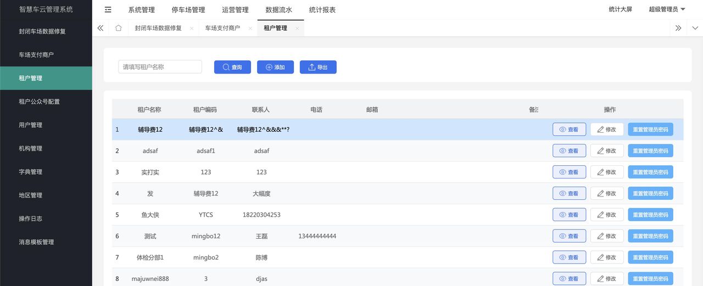Click the 导出 export button

(x=318, y=67)
